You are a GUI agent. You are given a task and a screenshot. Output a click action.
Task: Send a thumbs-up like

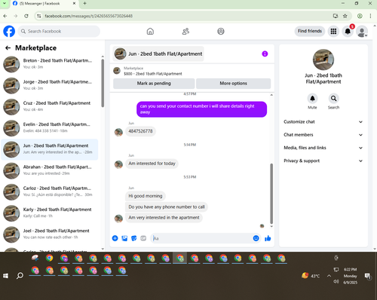pos(268,238)
